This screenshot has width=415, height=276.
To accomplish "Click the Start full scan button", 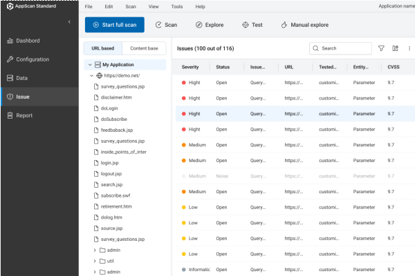I will 114,25.
